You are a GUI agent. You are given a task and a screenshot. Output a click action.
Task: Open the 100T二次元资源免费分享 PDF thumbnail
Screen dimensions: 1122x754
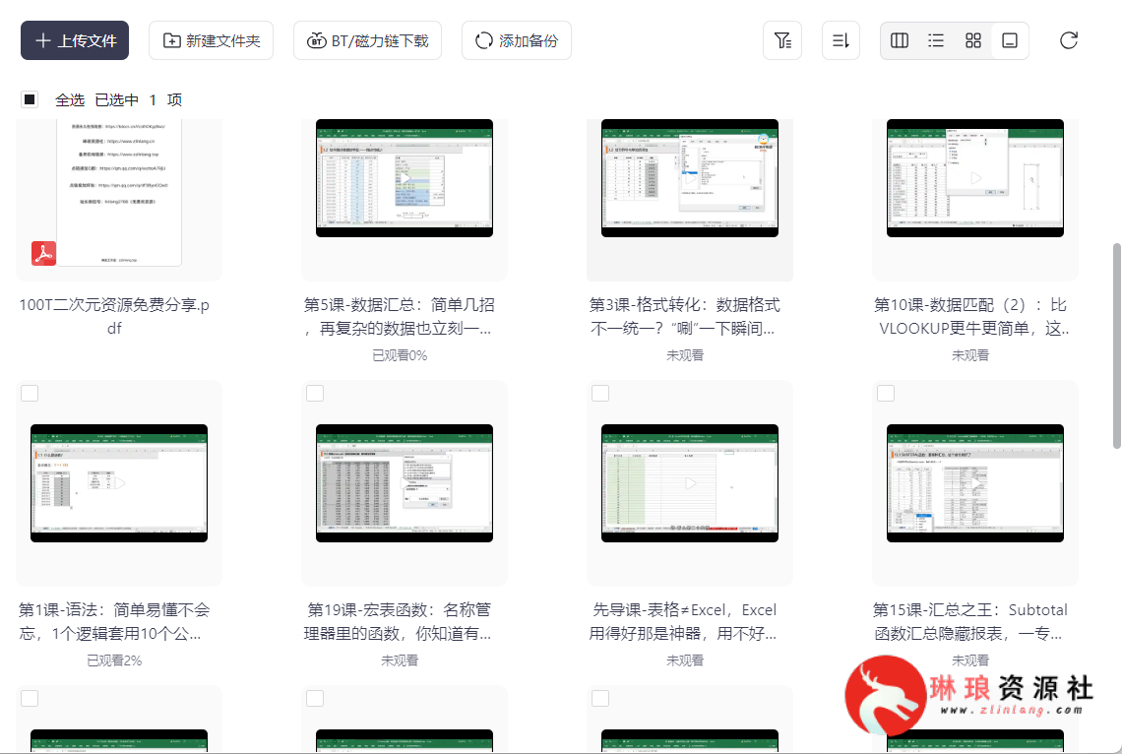[x=119, y=192]
